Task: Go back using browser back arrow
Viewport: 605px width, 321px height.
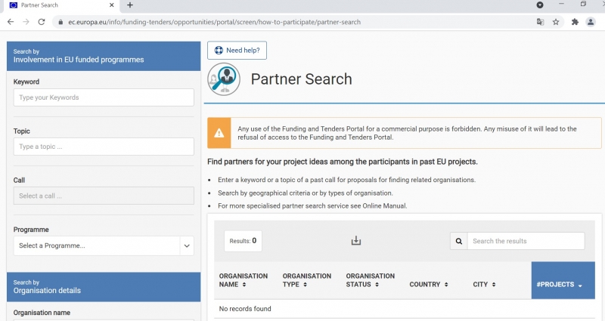Action: 11,22
